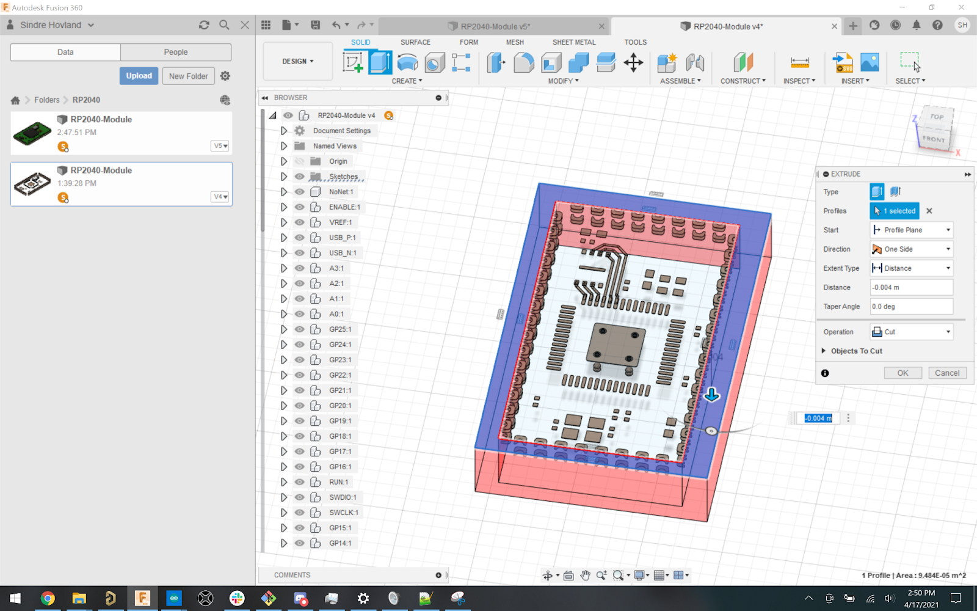Click the Taper Angle input field
The height and width of the screenshot is (611, 977).
coord(910,306)
